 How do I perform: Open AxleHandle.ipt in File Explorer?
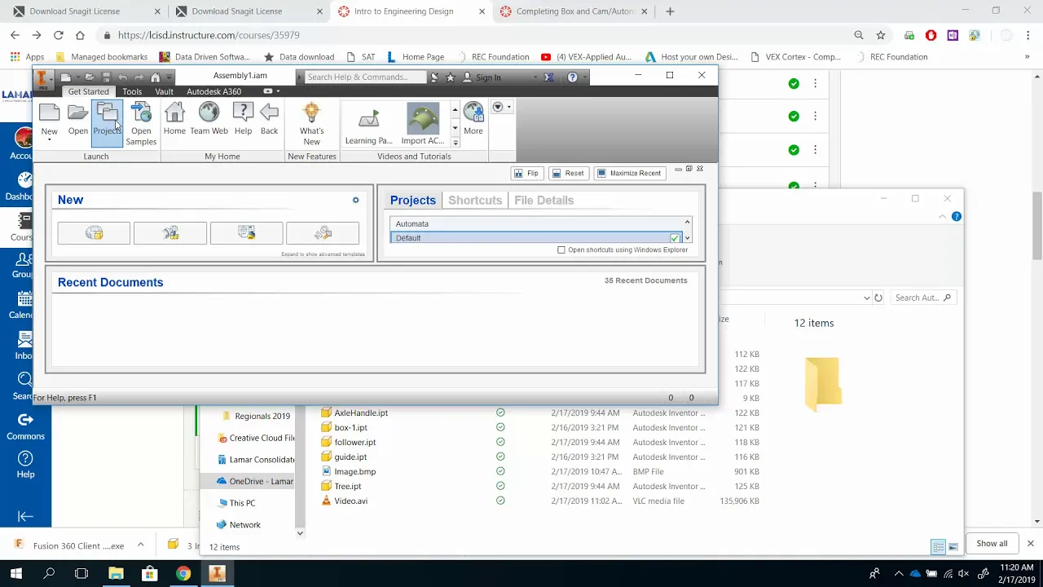[x=361, y=413]
